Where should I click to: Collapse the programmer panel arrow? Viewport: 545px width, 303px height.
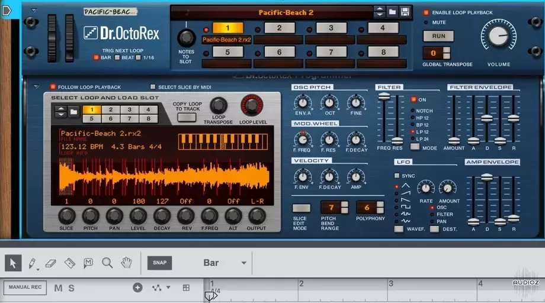(36, 86)
